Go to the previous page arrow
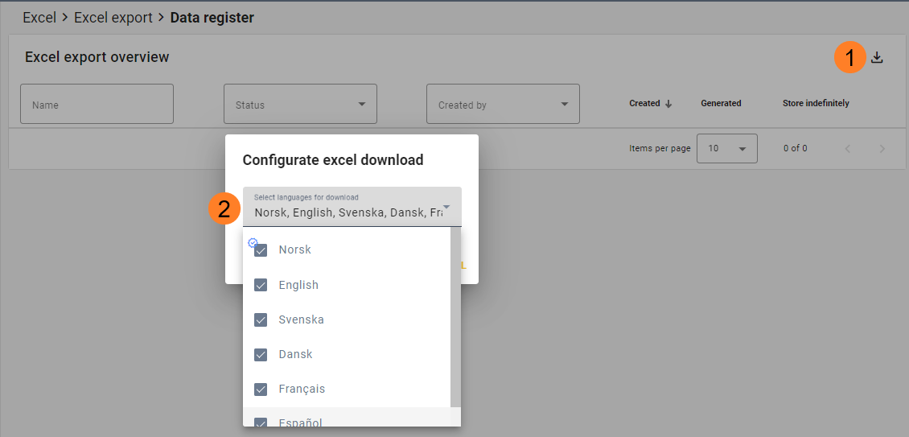 [847, 149]
